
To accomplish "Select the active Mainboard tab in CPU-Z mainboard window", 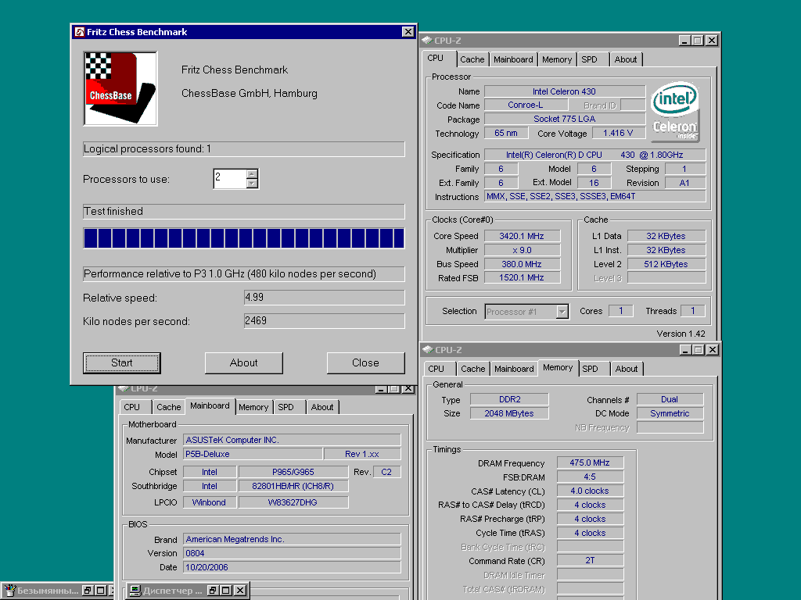I will point(210,405).
